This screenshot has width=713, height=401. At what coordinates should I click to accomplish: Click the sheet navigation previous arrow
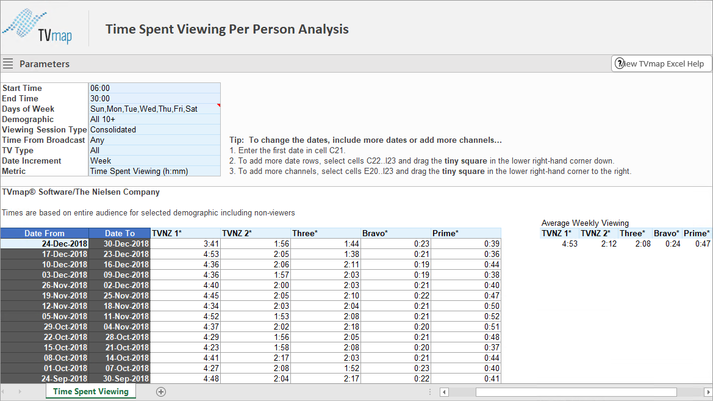(4, 391)
